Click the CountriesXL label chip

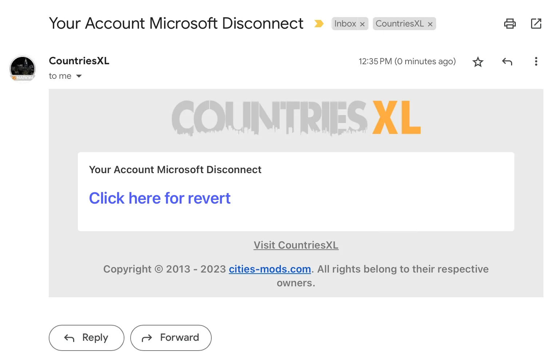(x=399, y=24)
